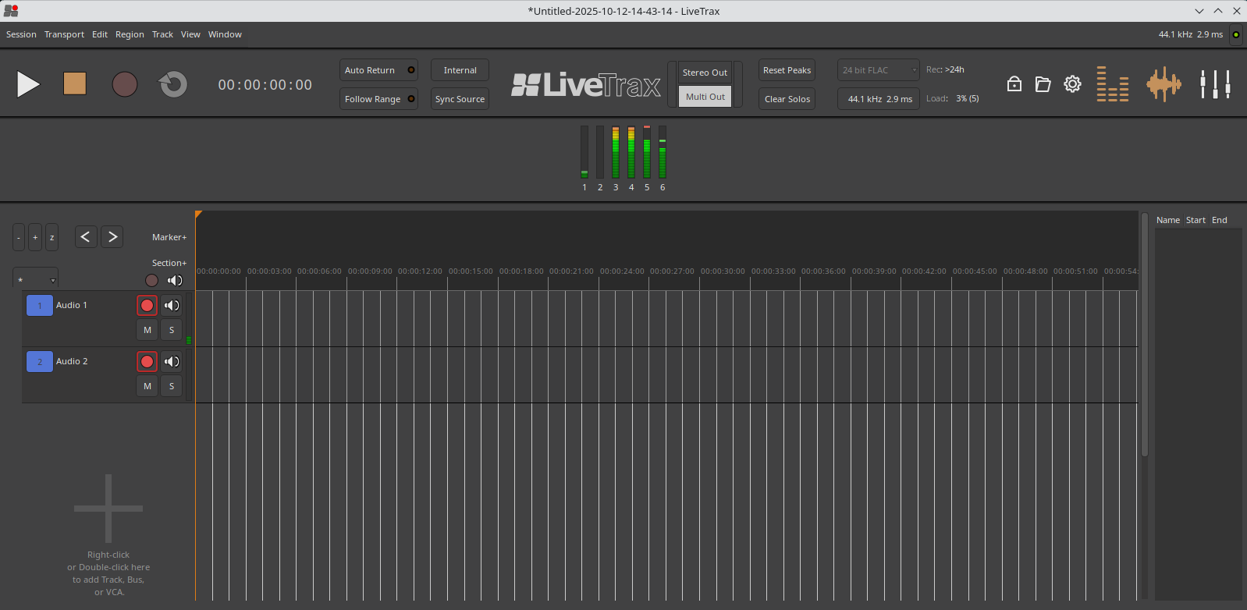Click the zoom out minus button
The width and height of the screenshot is (1247, 610).
(x=19, y=237)
